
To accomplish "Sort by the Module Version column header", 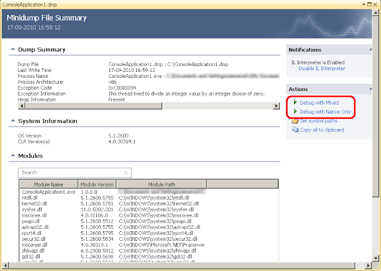I will tap(97, 184).
